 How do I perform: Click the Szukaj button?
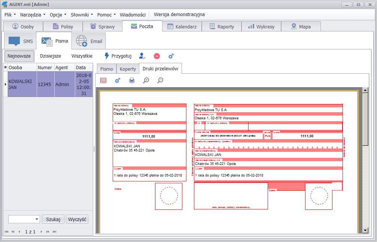point(53,220)
